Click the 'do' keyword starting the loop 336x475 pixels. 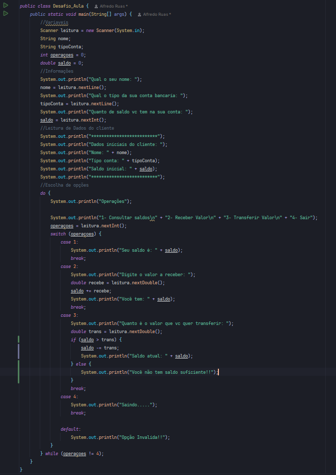tap(43, 193)
